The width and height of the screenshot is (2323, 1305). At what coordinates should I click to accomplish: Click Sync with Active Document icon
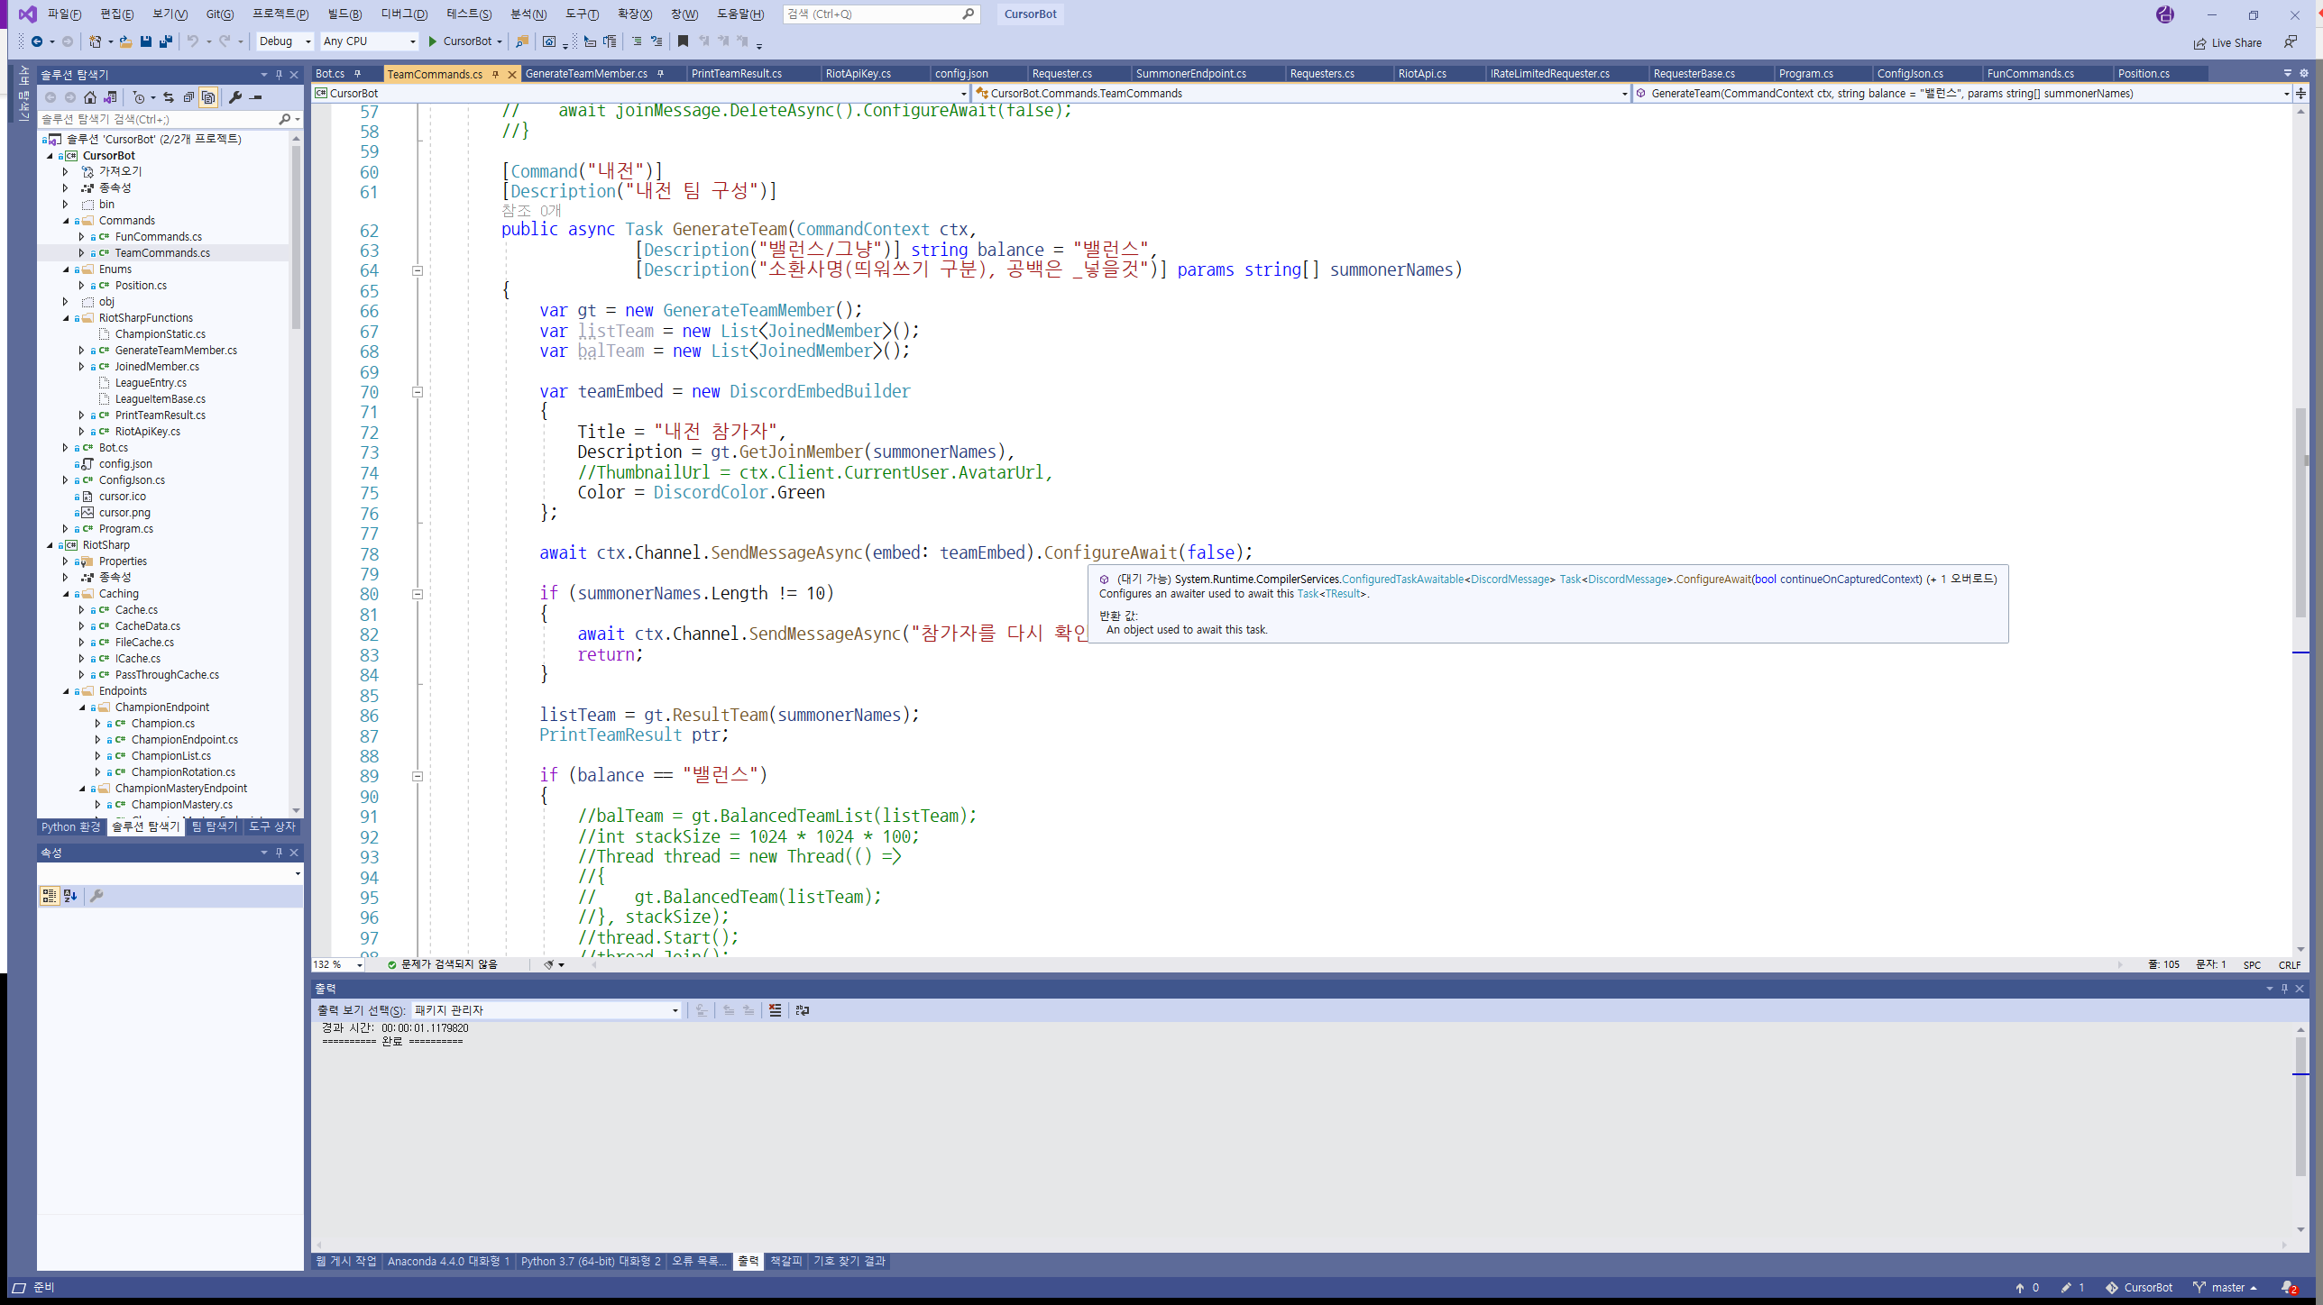click(169, 97)
